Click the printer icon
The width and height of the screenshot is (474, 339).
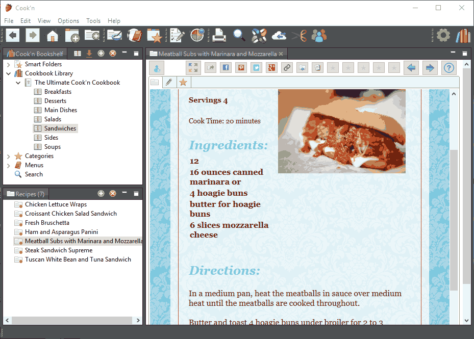point(219,36)
